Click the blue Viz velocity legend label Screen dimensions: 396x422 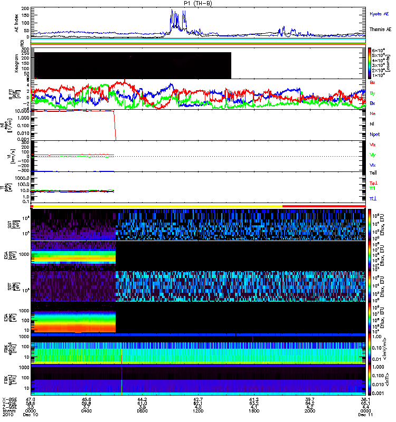(x=372, y=165)
